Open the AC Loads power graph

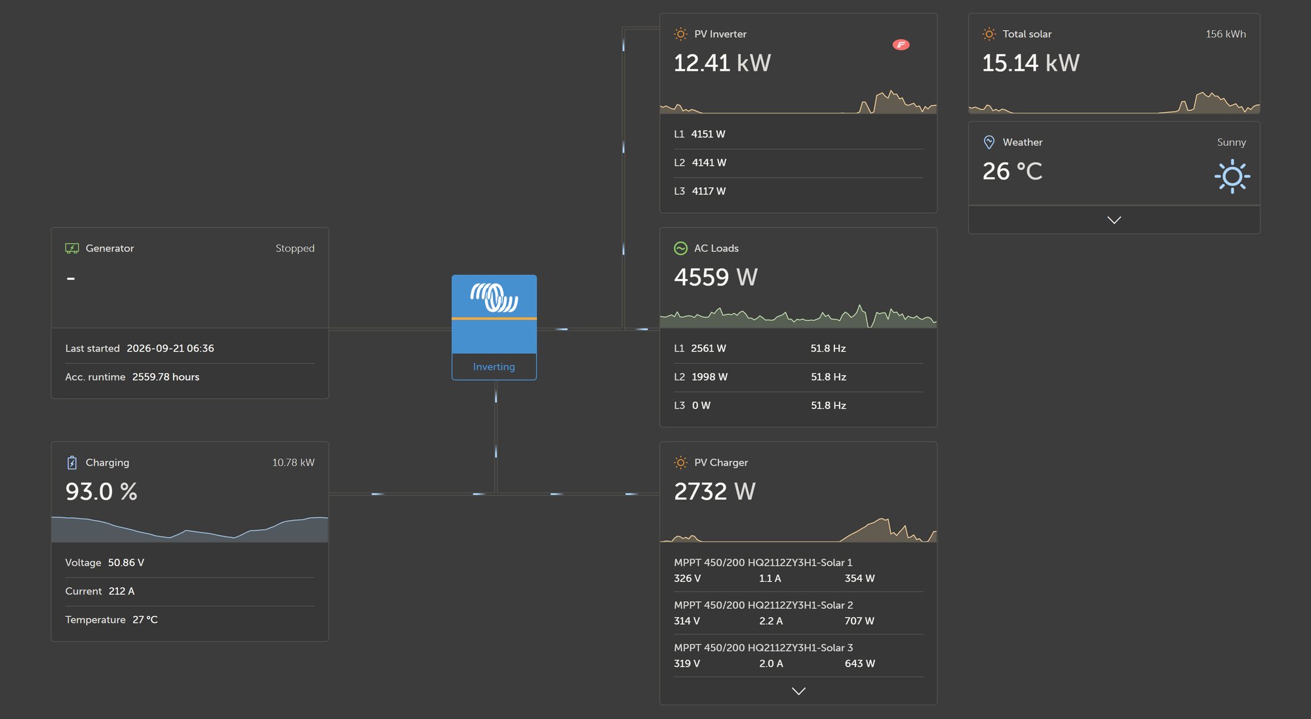point(798,316)
